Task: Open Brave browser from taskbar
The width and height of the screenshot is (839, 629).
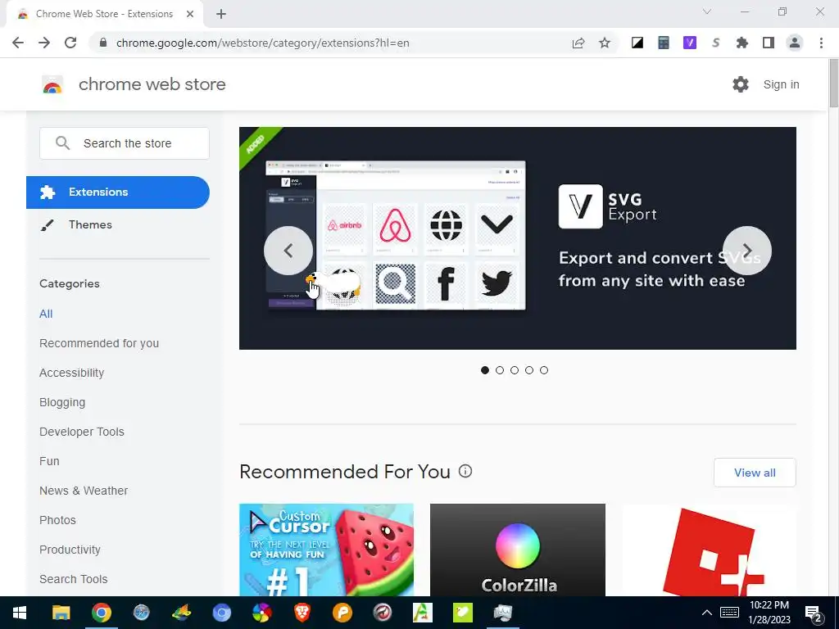Action: tap(302, 613)
